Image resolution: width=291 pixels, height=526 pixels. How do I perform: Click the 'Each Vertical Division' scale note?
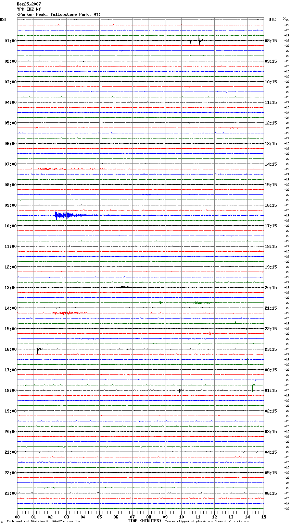[x=43, y=522]
